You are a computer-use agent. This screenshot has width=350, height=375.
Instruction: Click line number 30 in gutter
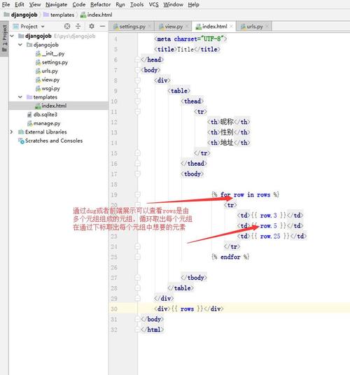pos(114,309)
